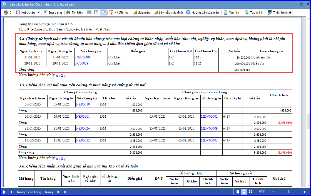Screen dimensions: 311x196
Task: Click the Xuất khẩu export button
Action: pos(25,12)
